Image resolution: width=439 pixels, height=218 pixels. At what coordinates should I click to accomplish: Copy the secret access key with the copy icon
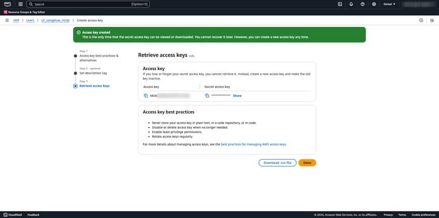(207, 96)
